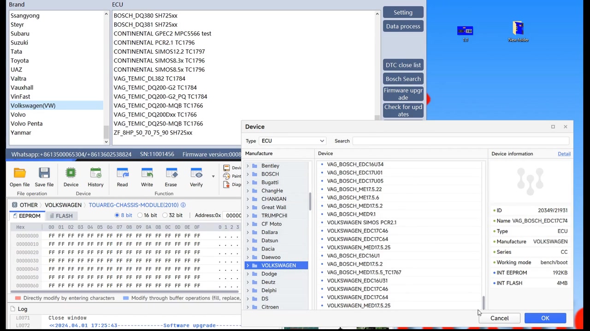Open the Detail link in Device information

564,154
